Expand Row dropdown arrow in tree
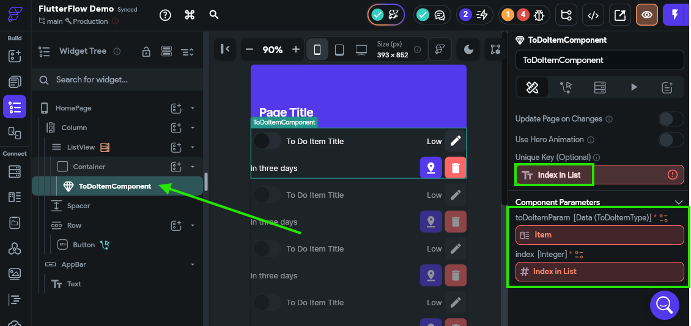Screen dimensions: 691x326 [x=193, y=225]
